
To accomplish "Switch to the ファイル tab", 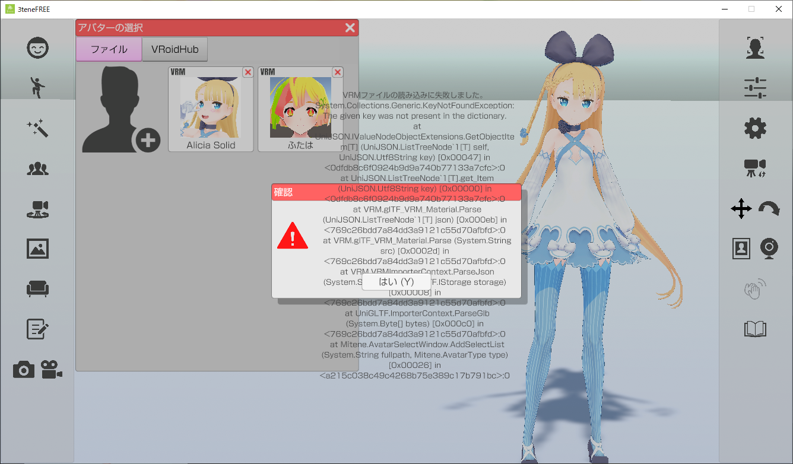I will (x=109, y=49).
